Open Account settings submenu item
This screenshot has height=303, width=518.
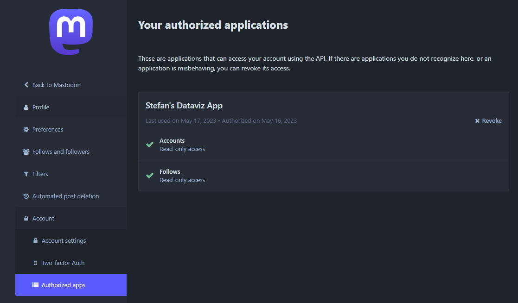tap(71, 240)
